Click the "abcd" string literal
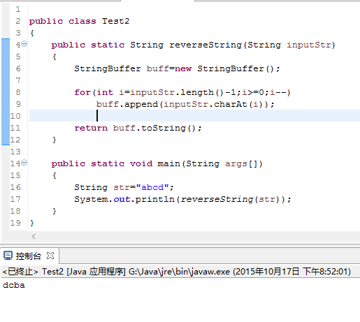The width and height of the screenshot is (360, 322). click(x=152, y=187)
